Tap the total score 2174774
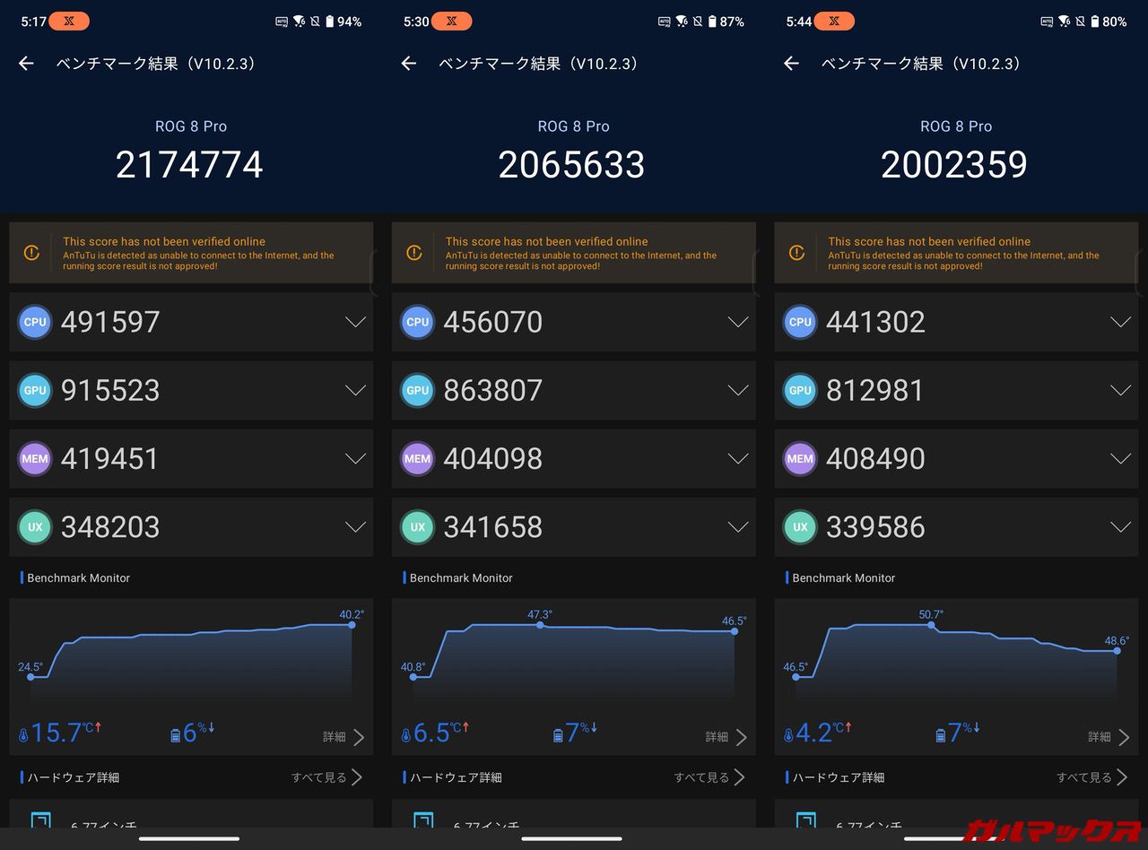Screen dimensions: 1148x850 click(189, 165)
